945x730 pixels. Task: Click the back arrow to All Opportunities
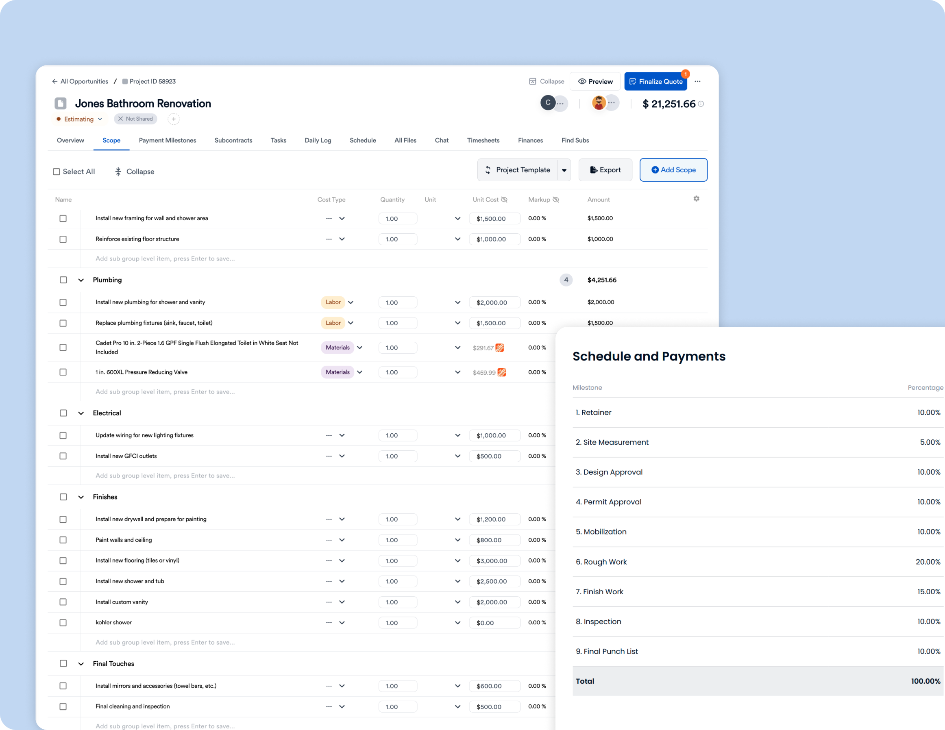54,81
